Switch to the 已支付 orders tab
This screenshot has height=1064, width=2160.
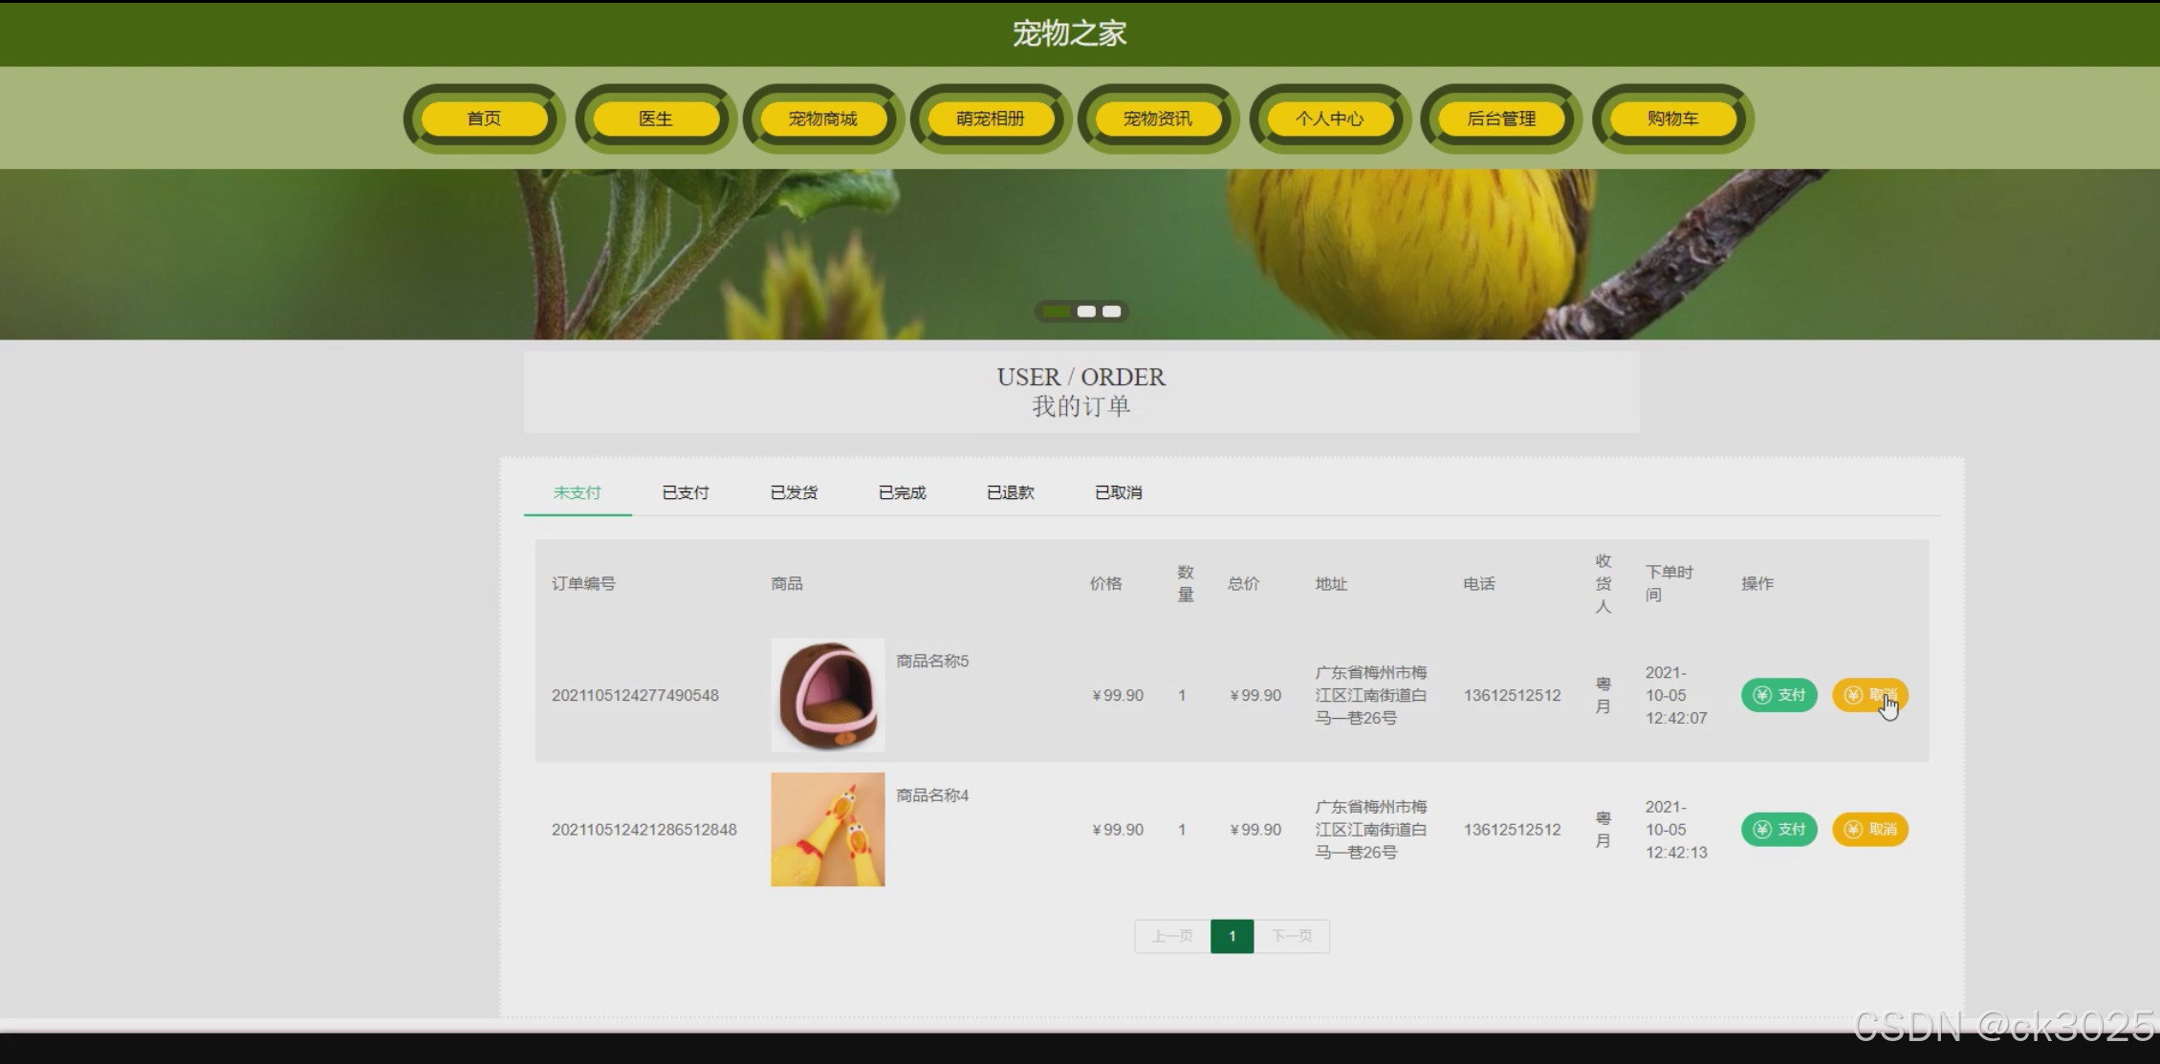(x=686, y=492)
